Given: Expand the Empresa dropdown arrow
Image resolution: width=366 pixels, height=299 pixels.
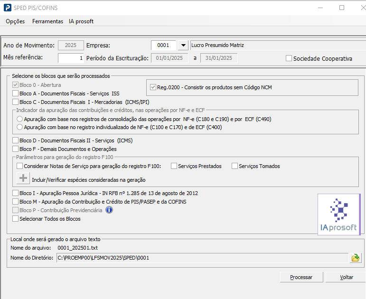Looking at the screenshot, I should click(x=183, y=46).
